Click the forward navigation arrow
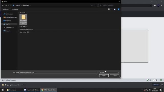 pyautogui.click(x=6, y=5)
